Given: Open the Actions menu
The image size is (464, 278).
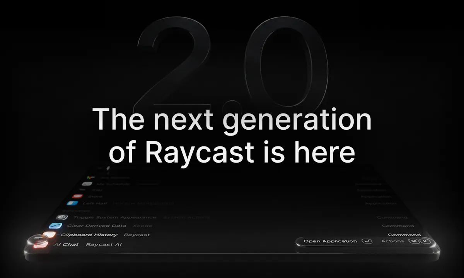Looking at the screenshot, I should 406,241.
